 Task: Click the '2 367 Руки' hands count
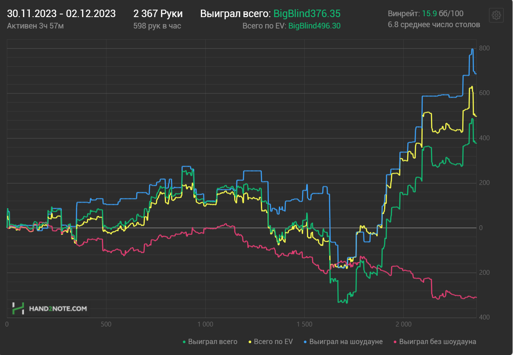158,14
